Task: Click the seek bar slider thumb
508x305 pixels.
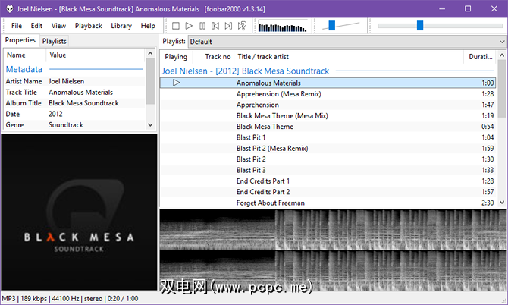Action: pyautogui.click(x=419, y=26)
